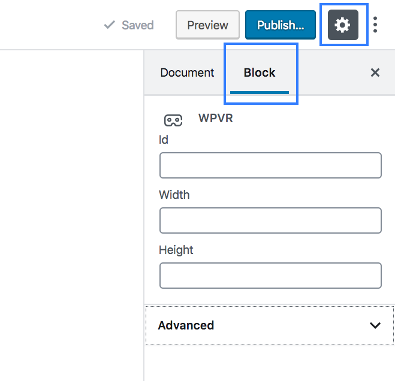Switch to the Document tab

click(187, 72)
